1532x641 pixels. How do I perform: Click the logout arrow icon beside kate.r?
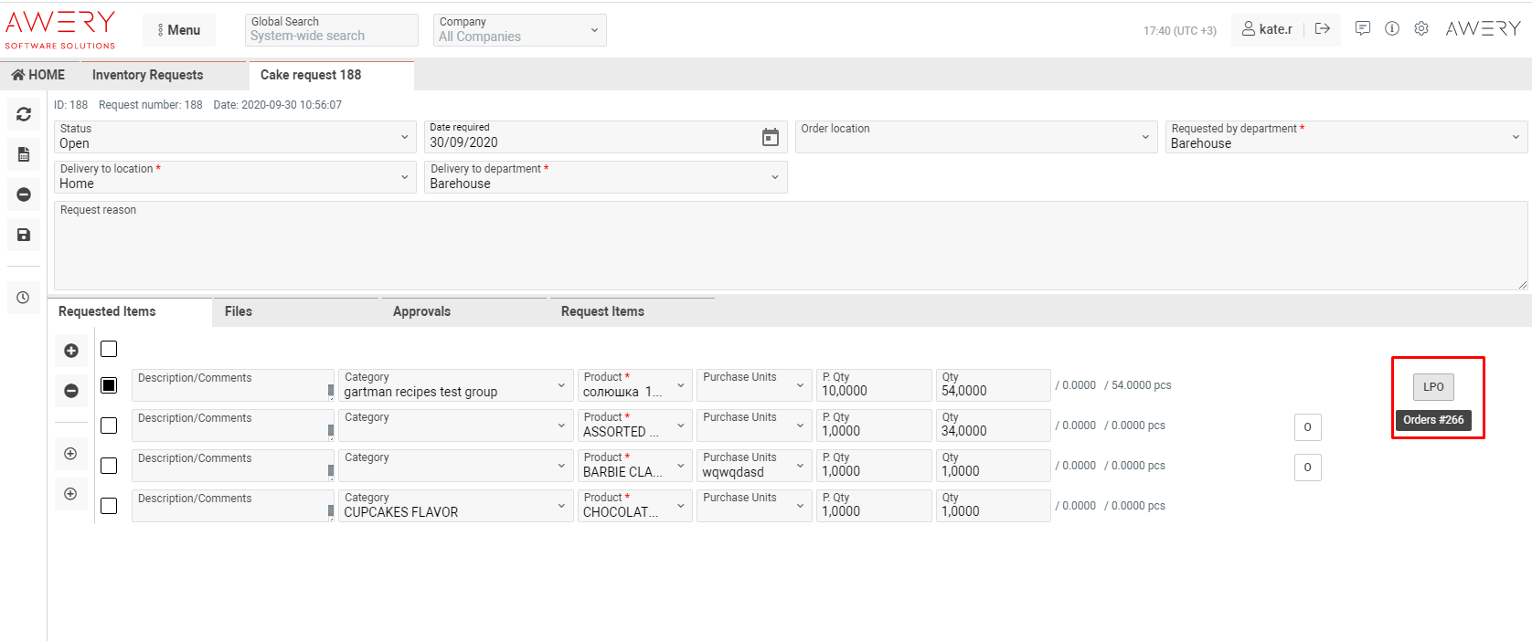coord(1323,29)
